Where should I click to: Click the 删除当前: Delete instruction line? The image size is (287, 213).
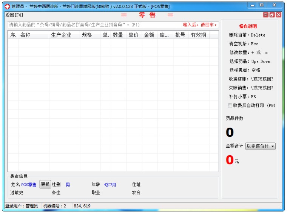coord(247,35)
